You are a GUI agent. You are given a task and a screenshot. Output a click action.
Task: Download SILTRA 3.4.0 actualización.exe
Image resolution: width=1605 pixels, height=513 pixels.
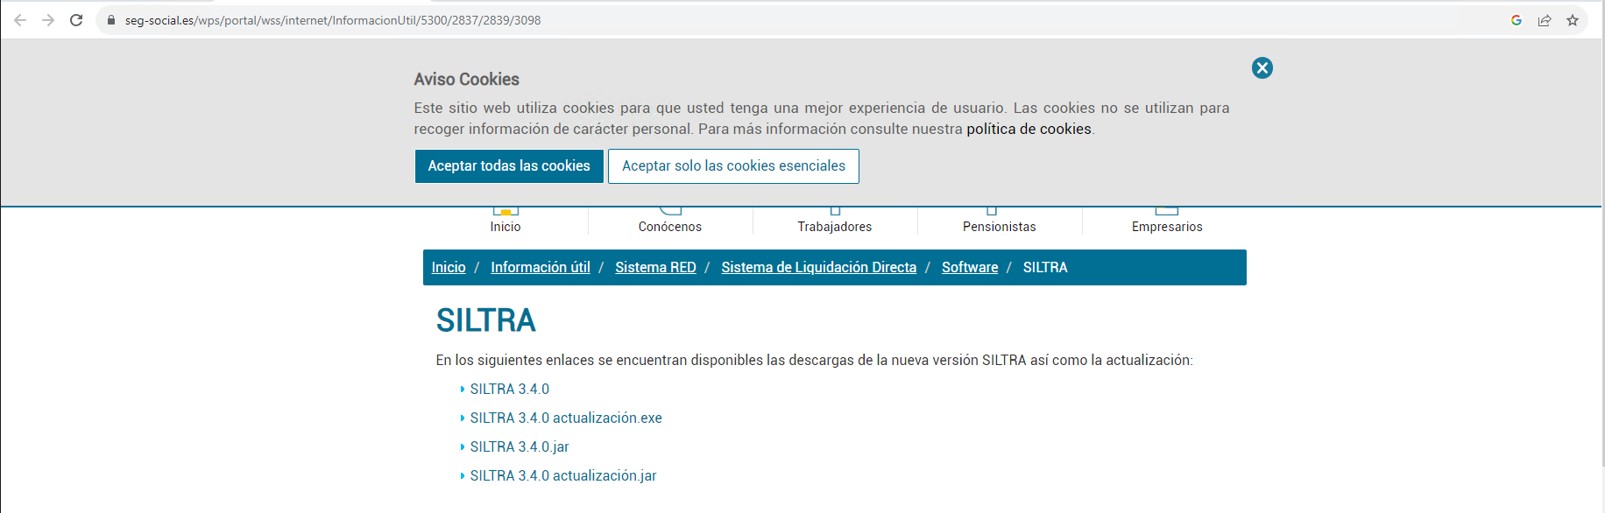[x=566, y=418]
